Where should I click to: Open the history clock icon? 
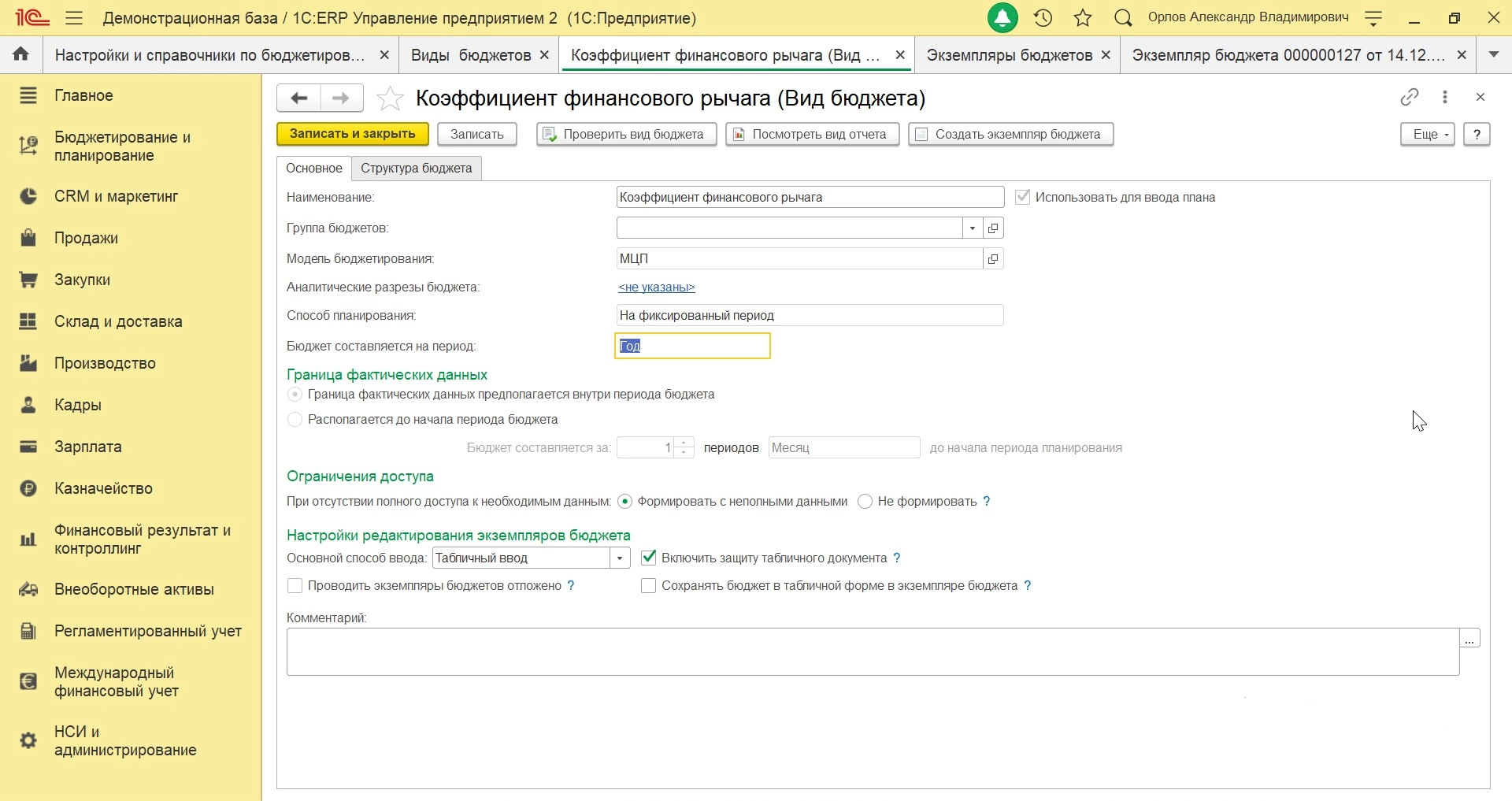tap(1043, 18)
